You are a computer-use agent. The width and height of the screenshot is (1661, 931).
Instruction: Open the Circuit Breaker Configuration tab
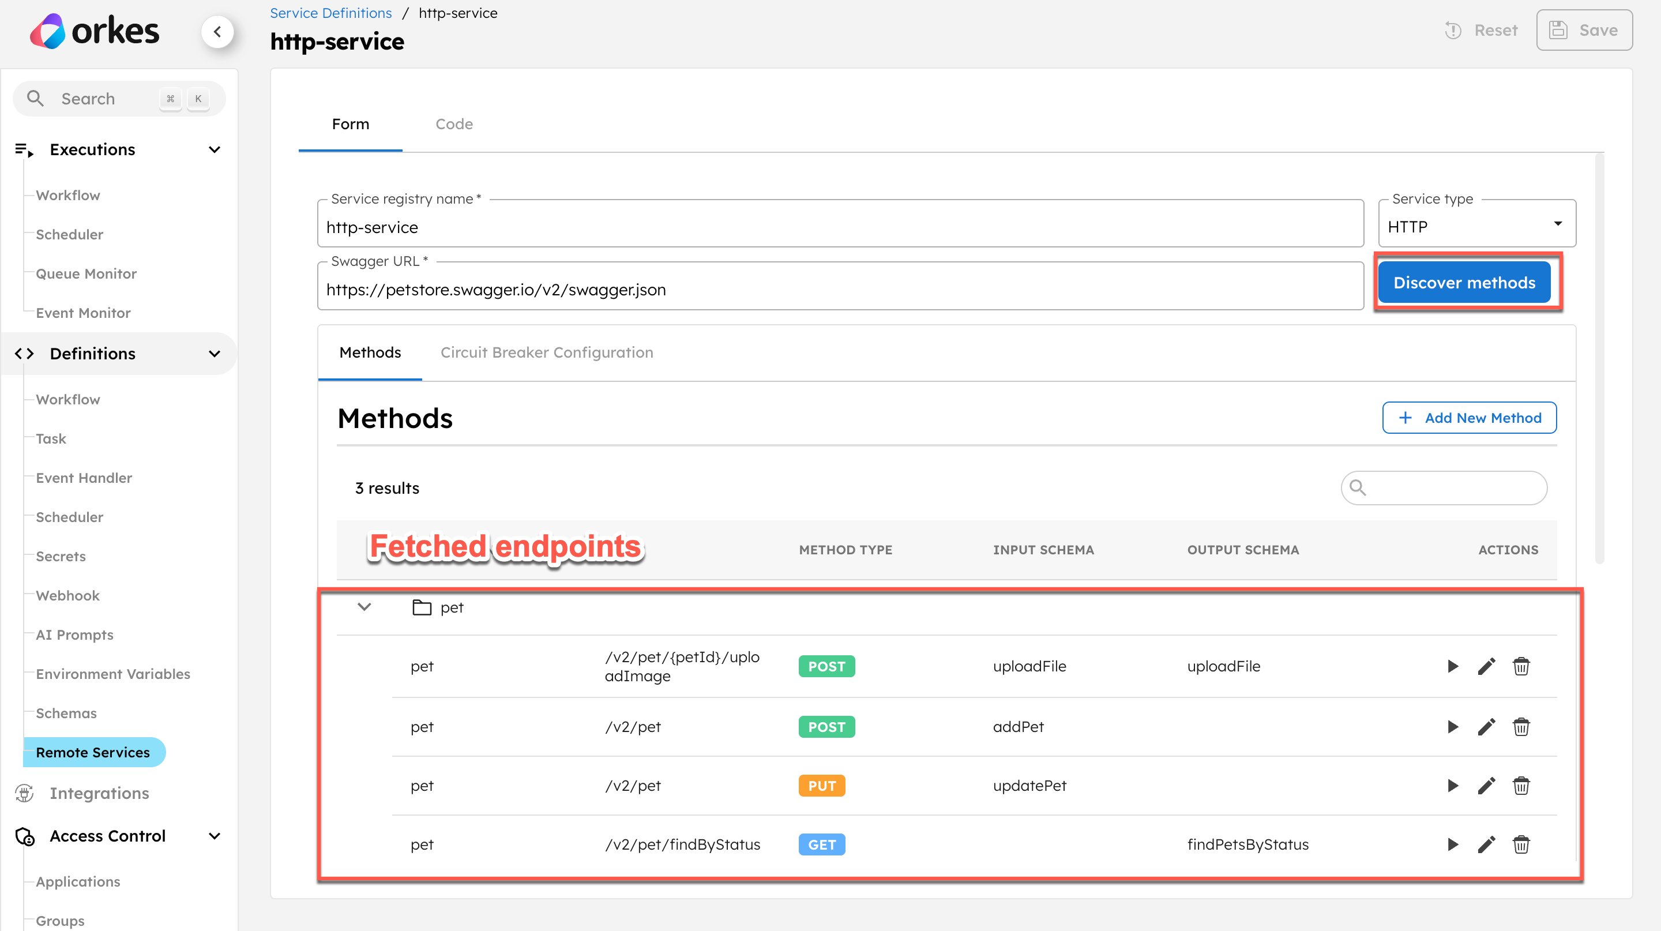click(547, 352)
